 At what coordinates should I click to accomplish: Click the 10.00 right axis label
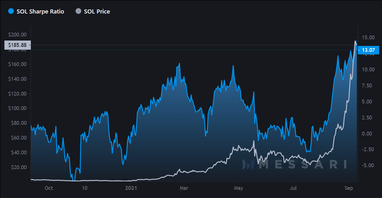tap(368, 69)
